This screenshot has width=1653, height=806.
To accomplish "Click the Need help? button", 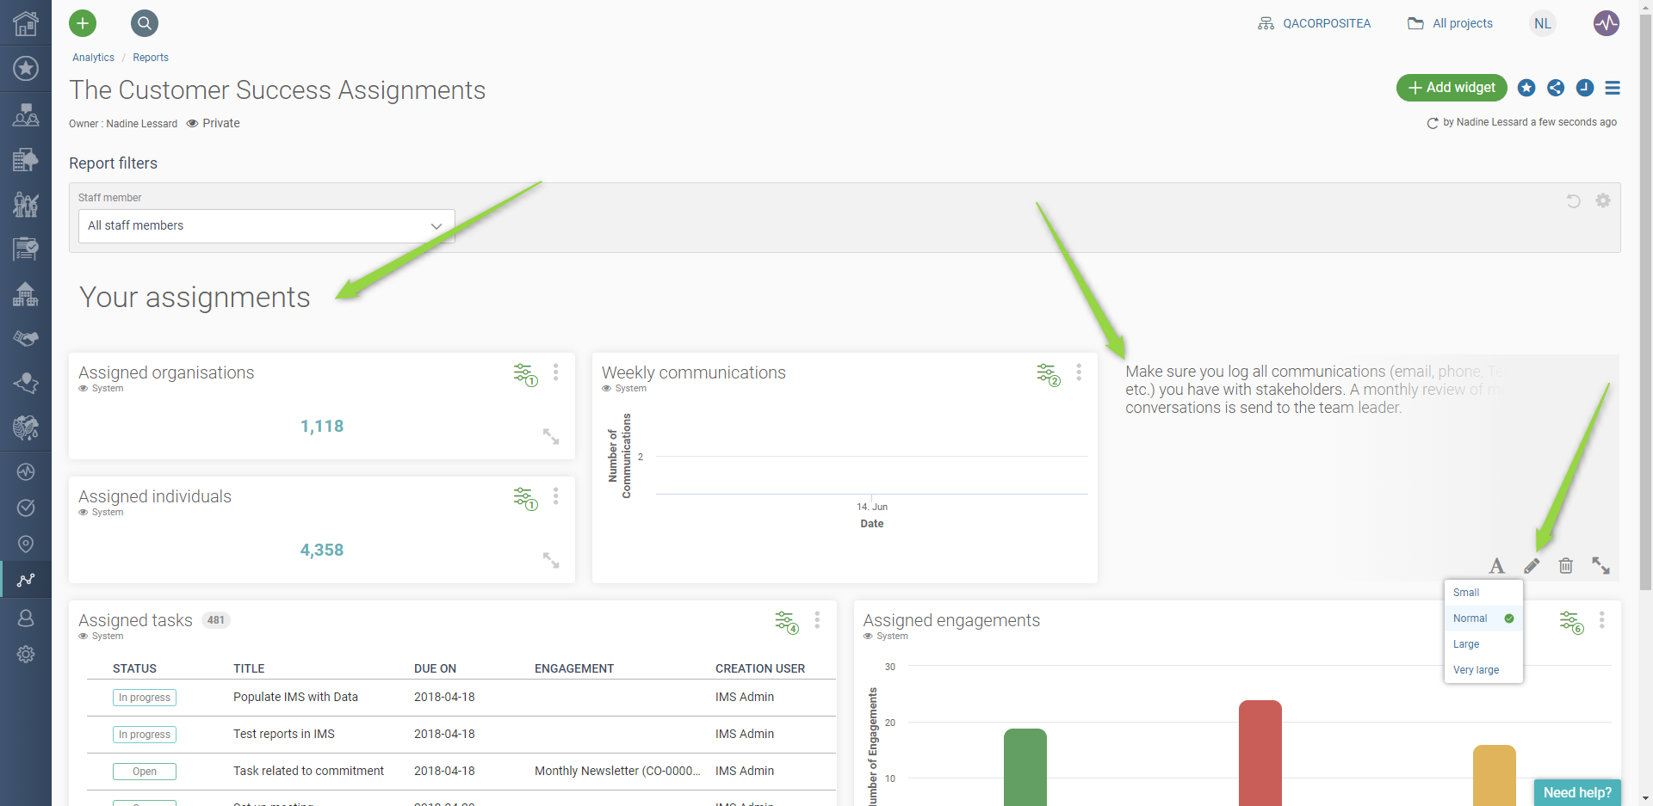I will point(1577,792).
